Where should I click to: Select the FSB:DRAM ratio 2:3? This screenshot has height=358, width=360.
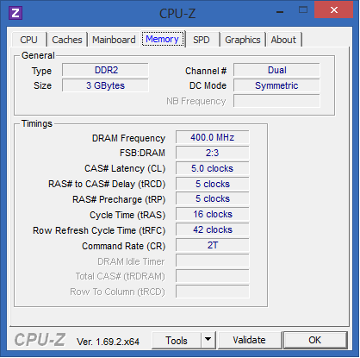click(x=213, y=153)
